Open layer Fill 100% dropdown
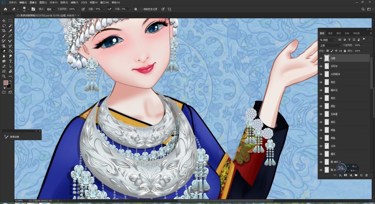Image resolution: width=375 pixels, height=204 pixels. pos(363,51)
